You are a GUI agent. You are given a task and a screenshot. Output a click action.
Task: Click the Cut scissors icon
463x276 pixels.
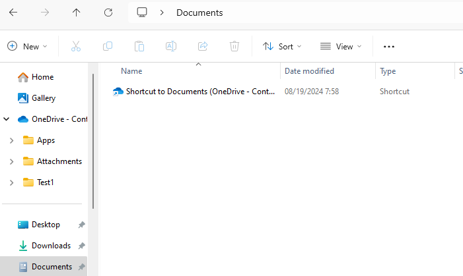(x=76, y=46)
